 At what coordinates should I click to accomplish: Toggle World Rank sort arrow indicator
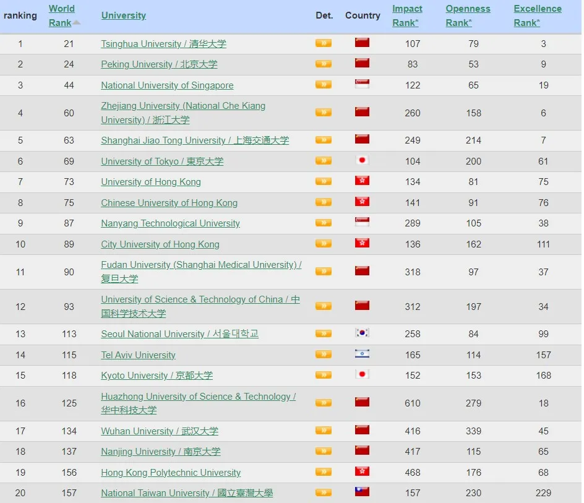coord(76,23)
